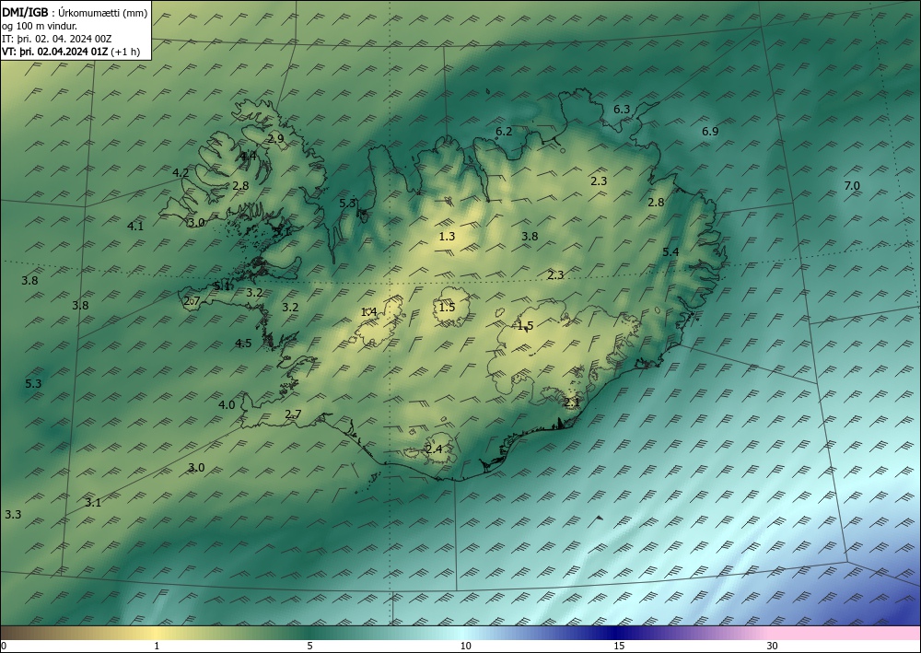The width and height of the screenshot is (921, 653).
Task: Select the valid time line 'VT: þri. 02.04.2024 01Z (+1 h)'
Action: (71, 52)
